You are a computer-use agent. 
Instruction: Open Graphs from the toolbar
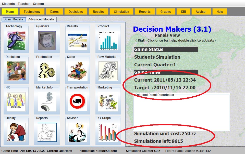166,12
